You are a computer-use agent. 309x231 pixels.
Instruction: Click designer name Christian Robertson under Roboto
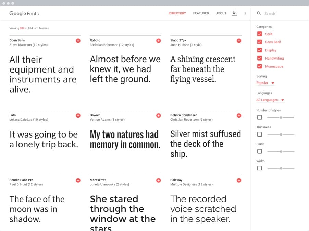point(104,45)
